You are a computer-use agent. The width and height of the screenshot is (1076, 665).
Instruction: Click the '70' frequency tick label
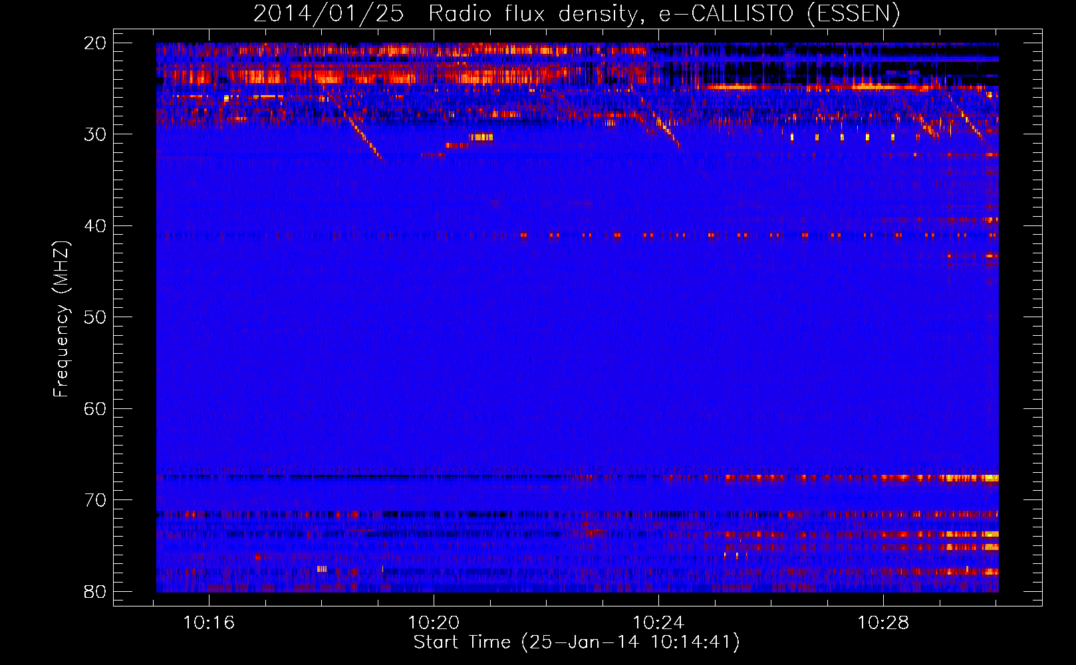96,500
